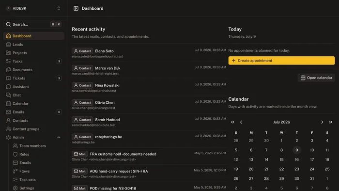Click the Settings gear icon under Admin
The image size is (339, 191).
point(15,188)
